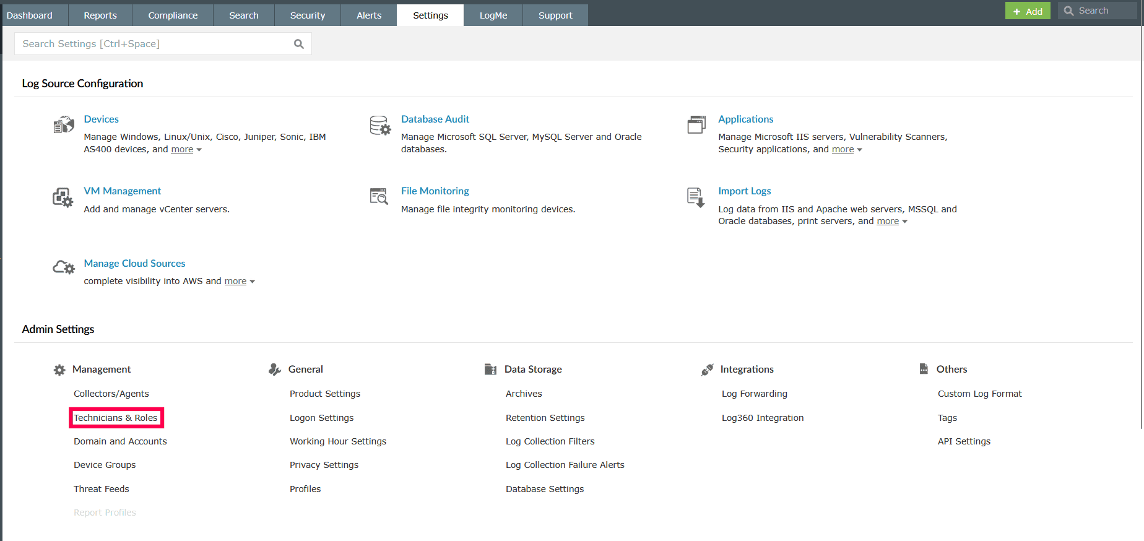Click the Import Logs document icon
1144x541 pixels.
[696, 197]
